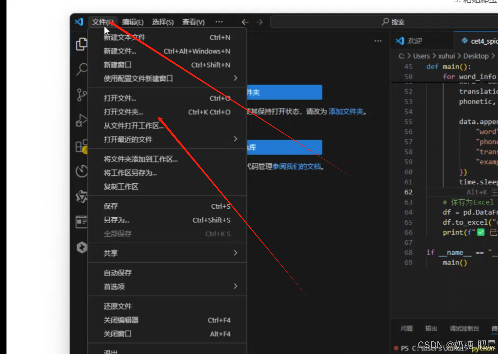Click Users in the breadcrumb path
Viewport: 498px width, 354px height.
(421, 56)
